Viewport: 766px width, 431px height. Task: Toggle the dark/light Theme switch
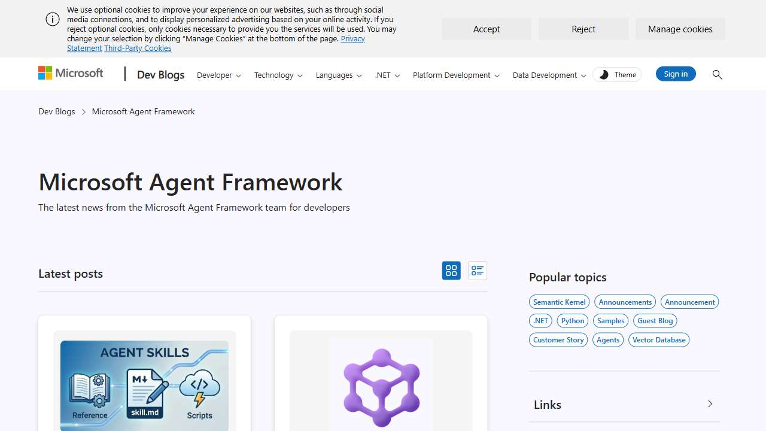click(617, 74)
